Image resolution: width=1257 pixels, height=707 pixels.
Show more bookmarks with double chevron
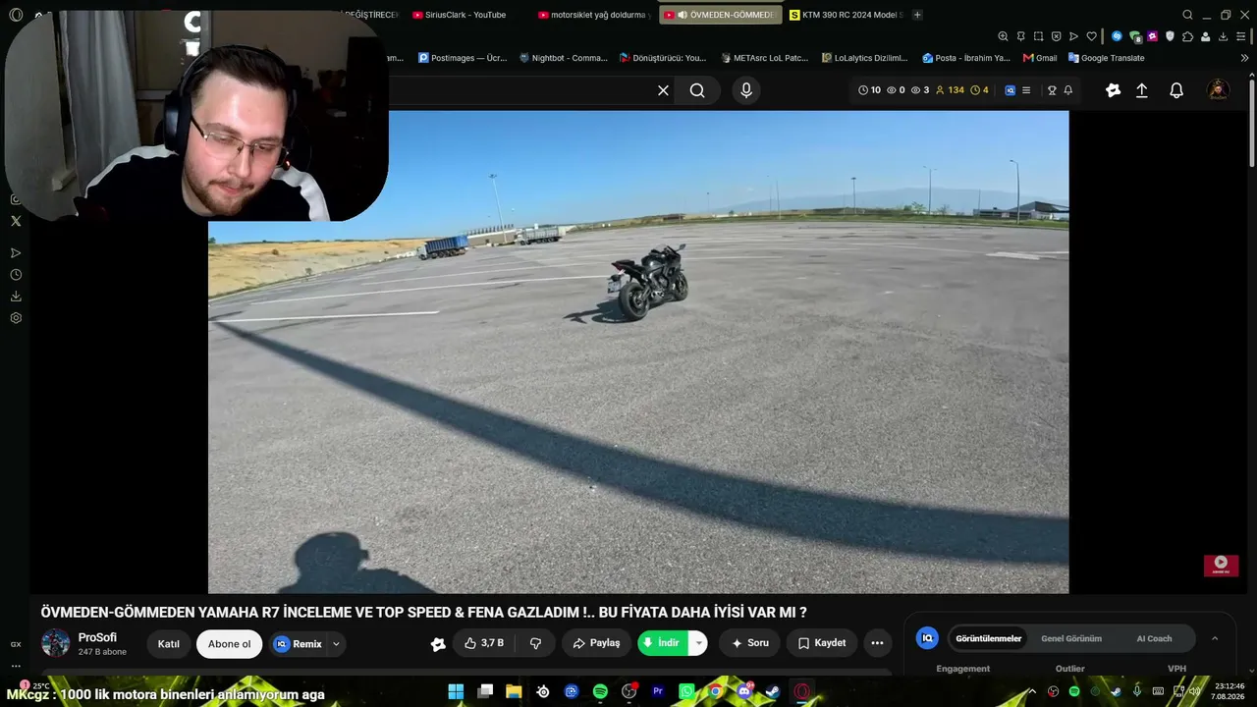coord(1244,58)
